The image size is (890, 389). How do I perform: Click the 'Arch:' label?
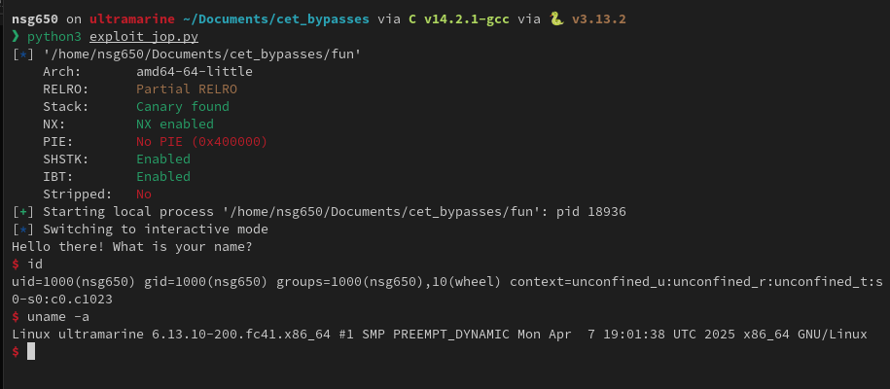pos(62,72)
